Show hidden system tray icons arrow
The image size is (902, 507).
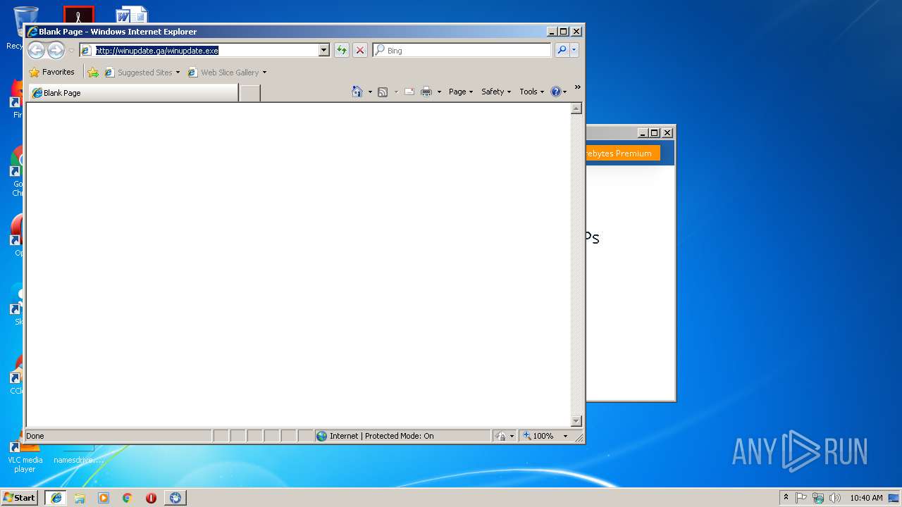pos(786,497)
